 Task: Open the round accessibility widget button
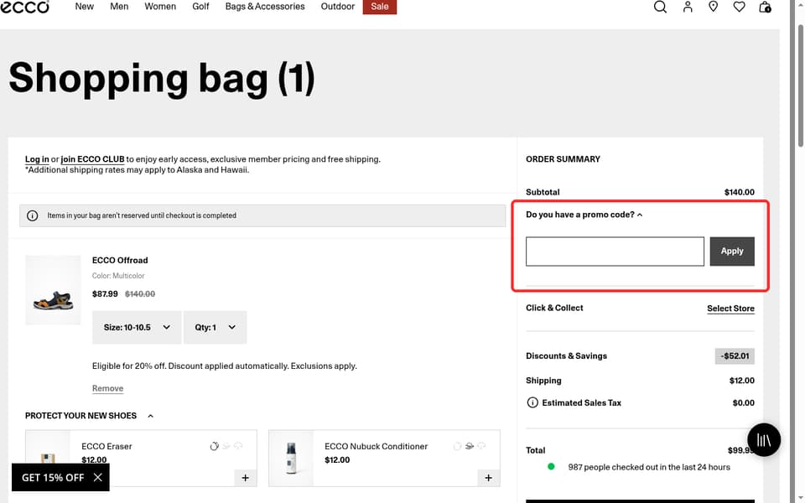[764, 440]
